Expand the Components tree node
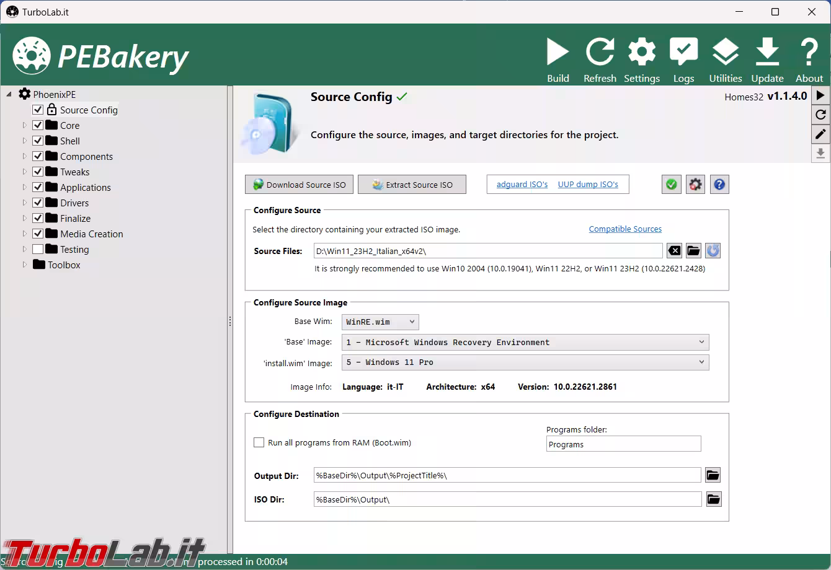This screenshot has width=831, height=570. (25, 156)
